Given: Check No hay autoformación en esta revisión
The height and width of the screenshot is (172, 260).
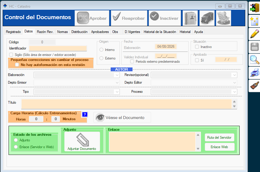Looking at the screenshot, I should [17, 65].
